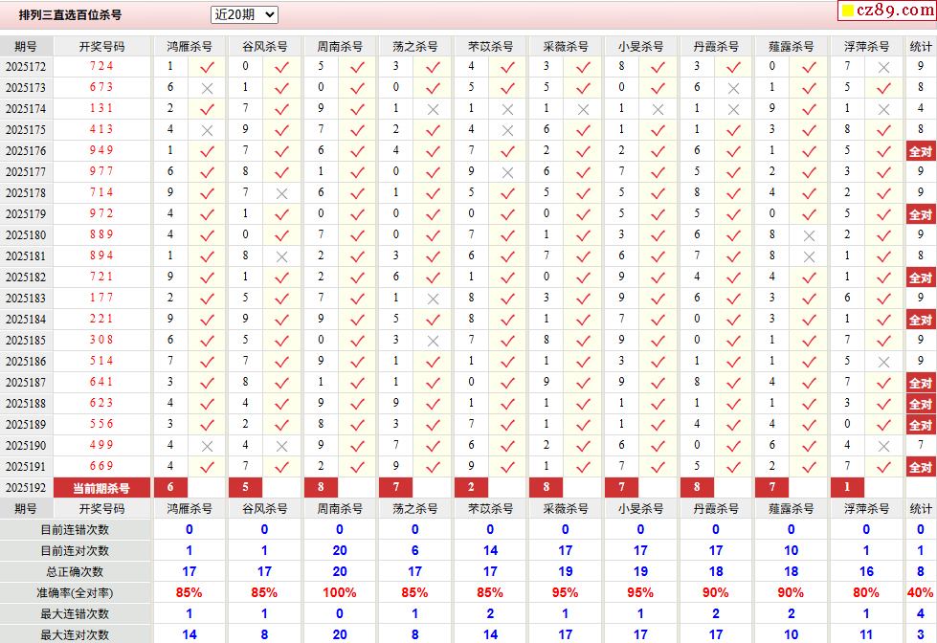
Task: Click the 全对 badge in row 2025184
Action: (921, 320)
